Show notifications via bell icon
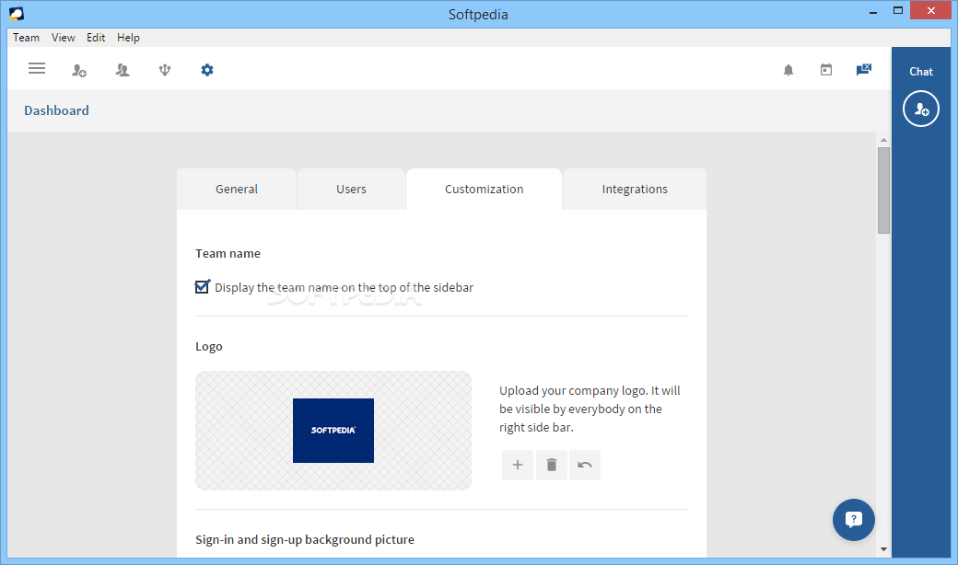The width and height of the screenshot is (958, 565). pyautogui.click(x=789, y=70)
